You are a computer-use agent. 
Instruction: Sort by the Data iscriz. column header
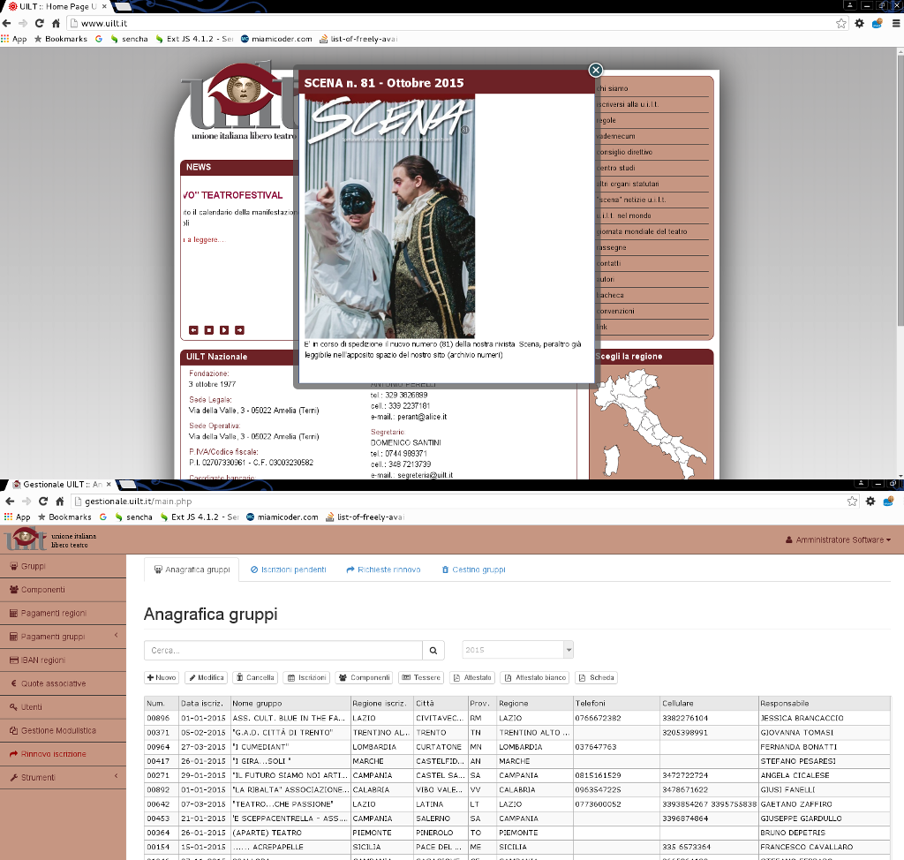(x=205, y=703)
